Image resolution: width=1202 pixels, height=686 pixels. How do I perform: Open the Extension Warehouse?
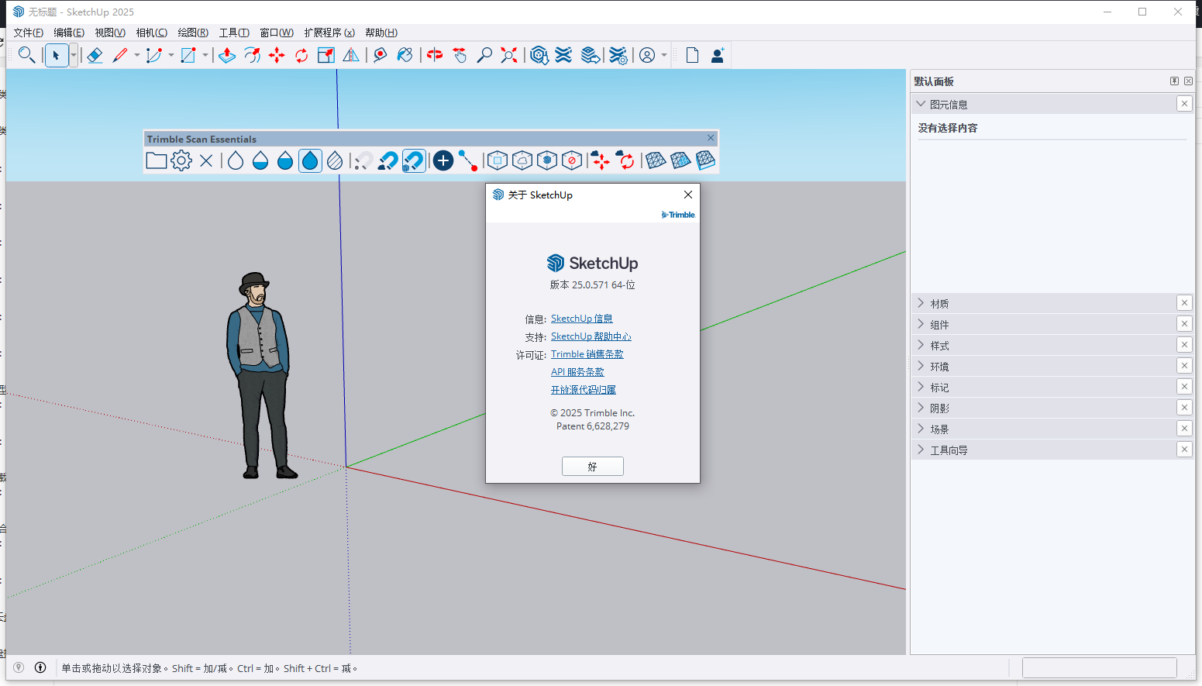click(564, 55)
